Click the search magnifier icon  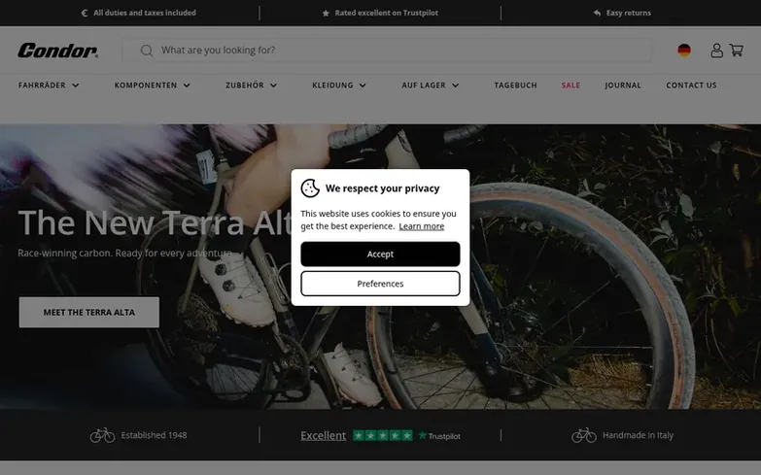pos(147,51)
